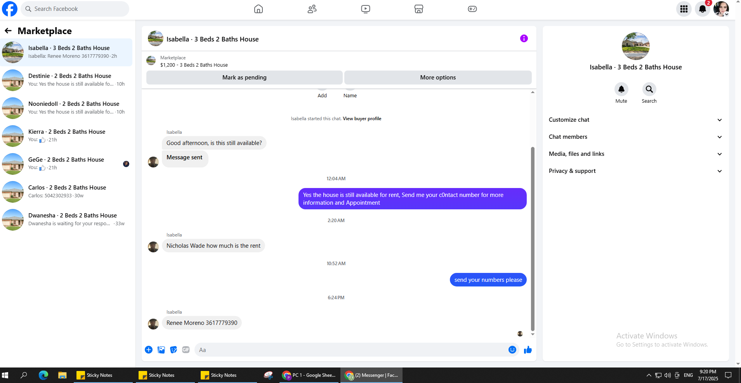Click the network icon in system tray
Screen dimensions: 741x383
click(658, 375)
